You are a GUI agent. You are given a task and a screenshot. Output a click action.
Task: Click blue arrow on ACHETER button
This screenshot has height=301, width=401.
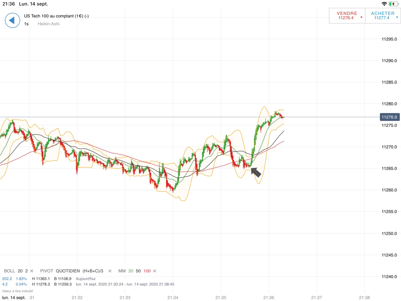(397, 17)
